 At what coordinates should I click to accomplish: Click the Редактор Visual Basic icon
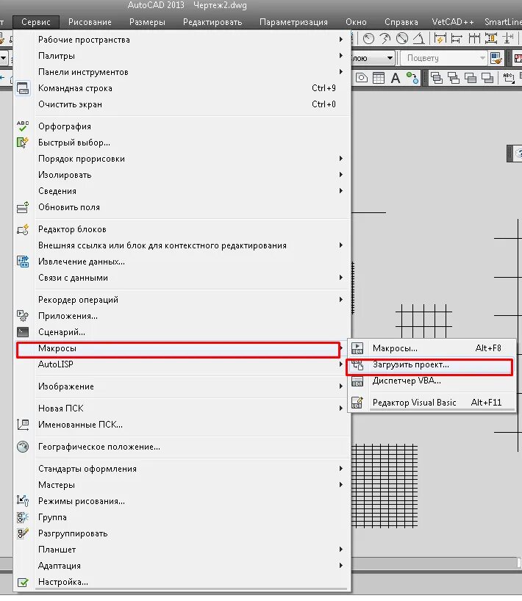tap(357, 403)
